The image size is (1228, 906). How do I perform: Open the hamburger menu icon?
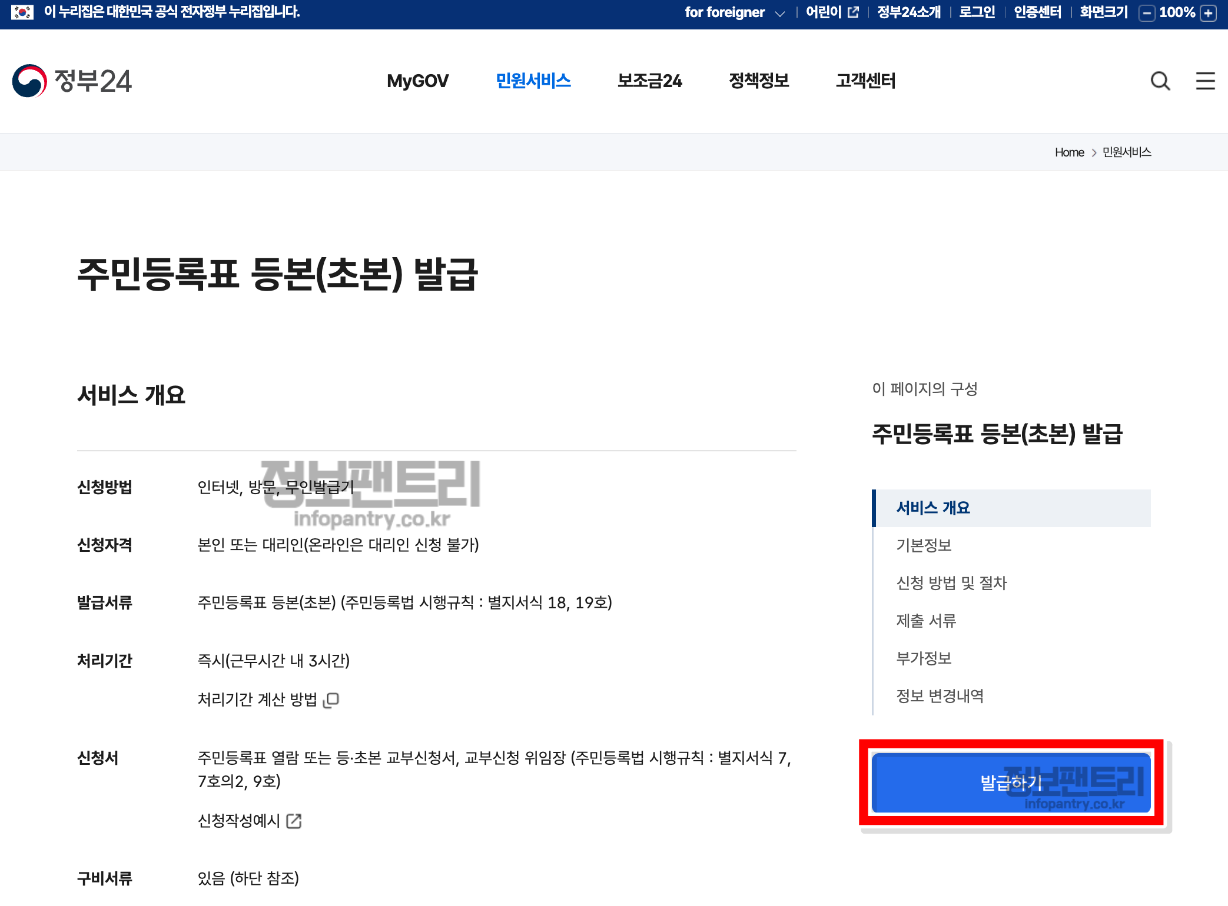coord(1205,81)
